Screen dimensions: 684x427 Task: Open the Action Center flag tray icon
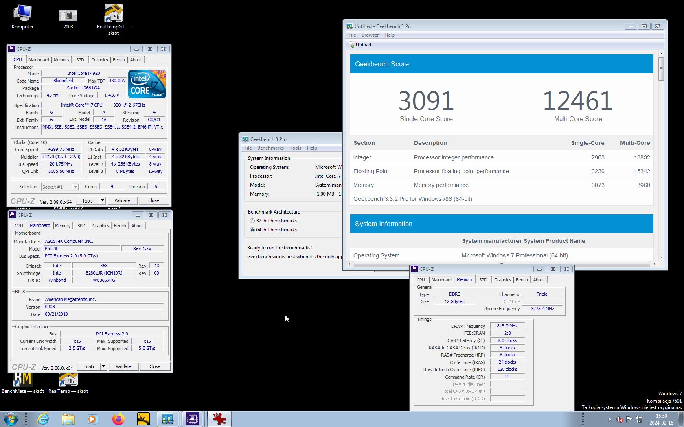(629, 419)
